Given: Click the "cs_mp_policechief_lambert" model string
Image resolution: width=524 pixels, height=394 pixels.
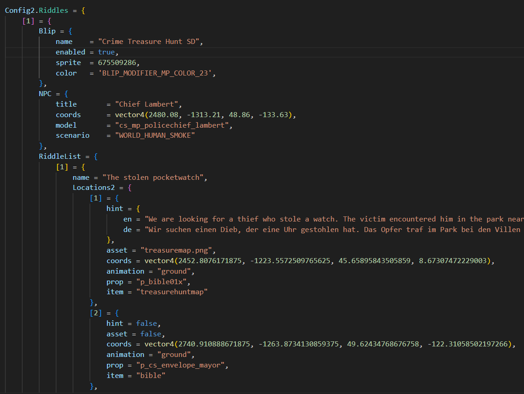Looking at the screenshot, I should (x=172, y=125).
